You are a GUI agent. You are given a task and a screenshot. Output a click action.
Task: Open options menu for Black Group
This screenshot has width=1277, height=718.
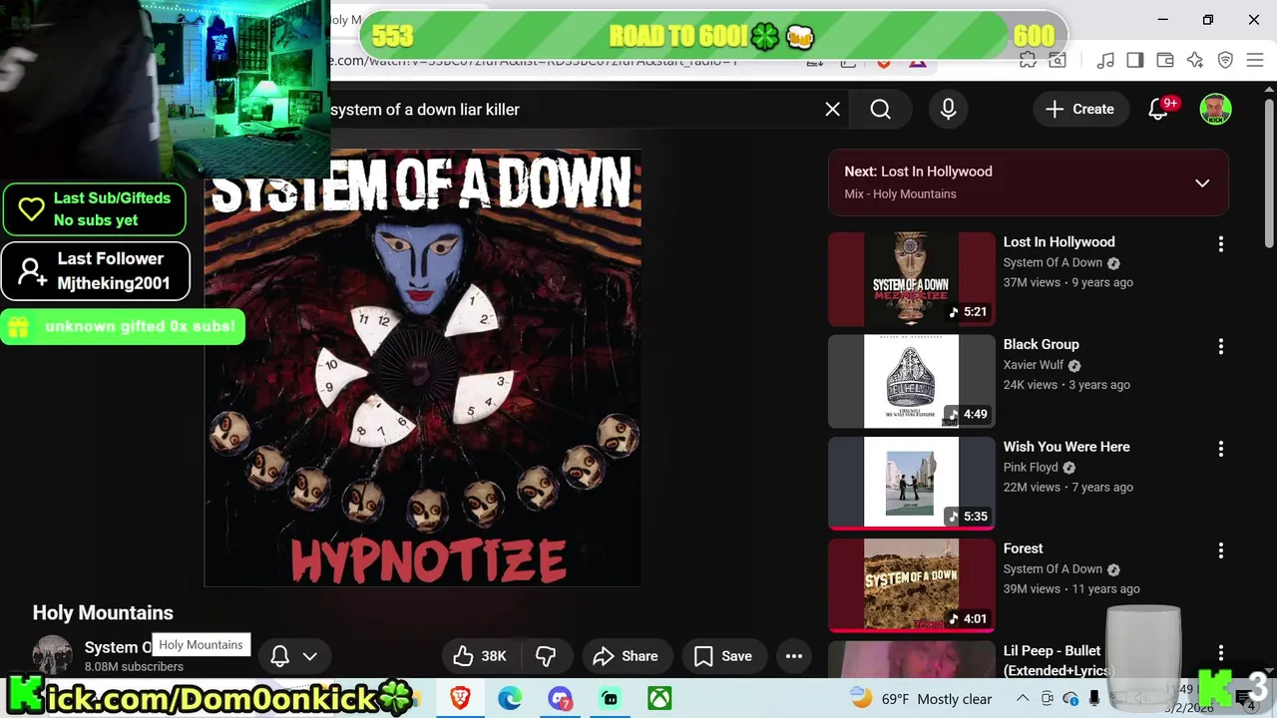(1220, 347)
